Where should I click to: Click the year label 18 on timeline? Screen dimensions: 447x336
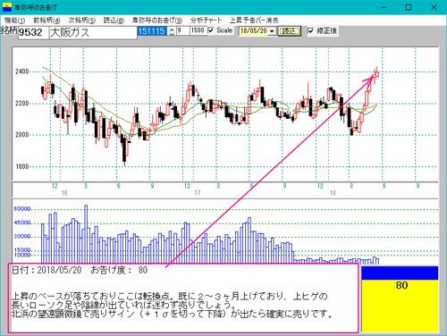(333, 193)
